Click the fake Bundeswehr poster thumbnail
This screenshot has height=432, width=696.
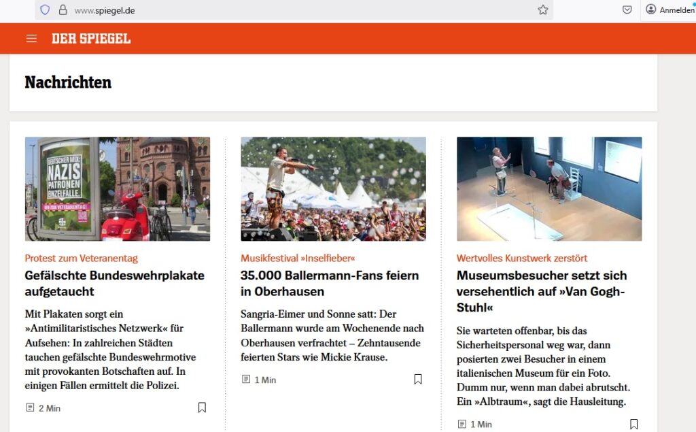pyautogui.click(x=118, y=189)
